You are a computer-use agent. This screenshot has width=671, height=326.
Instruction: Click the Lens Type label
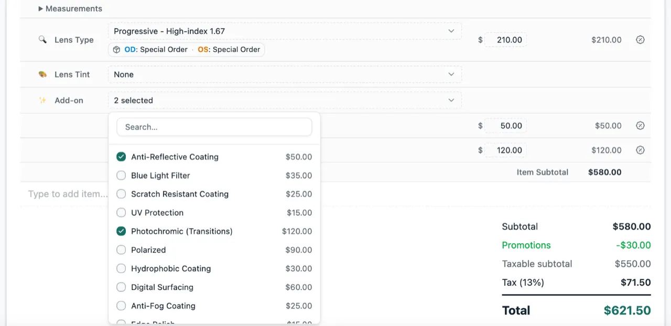coord(74,40)
